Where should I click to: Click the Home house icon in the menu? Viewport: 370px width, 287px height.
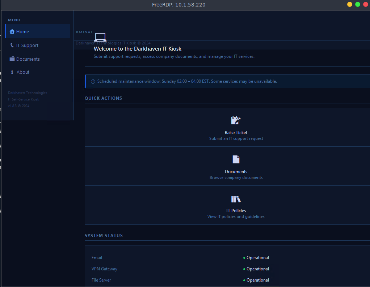pyautogui.click(x=12, y=31)
